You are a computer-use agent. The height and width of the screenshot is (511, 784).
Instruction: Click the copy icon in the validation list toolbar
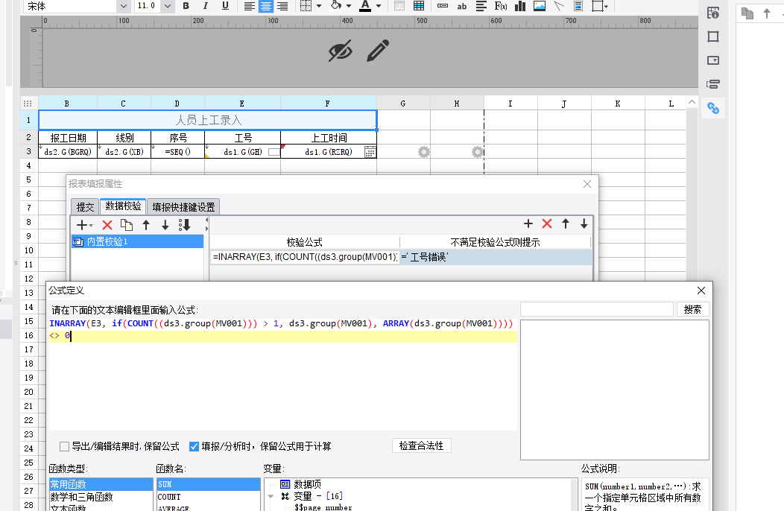(127, 224)
